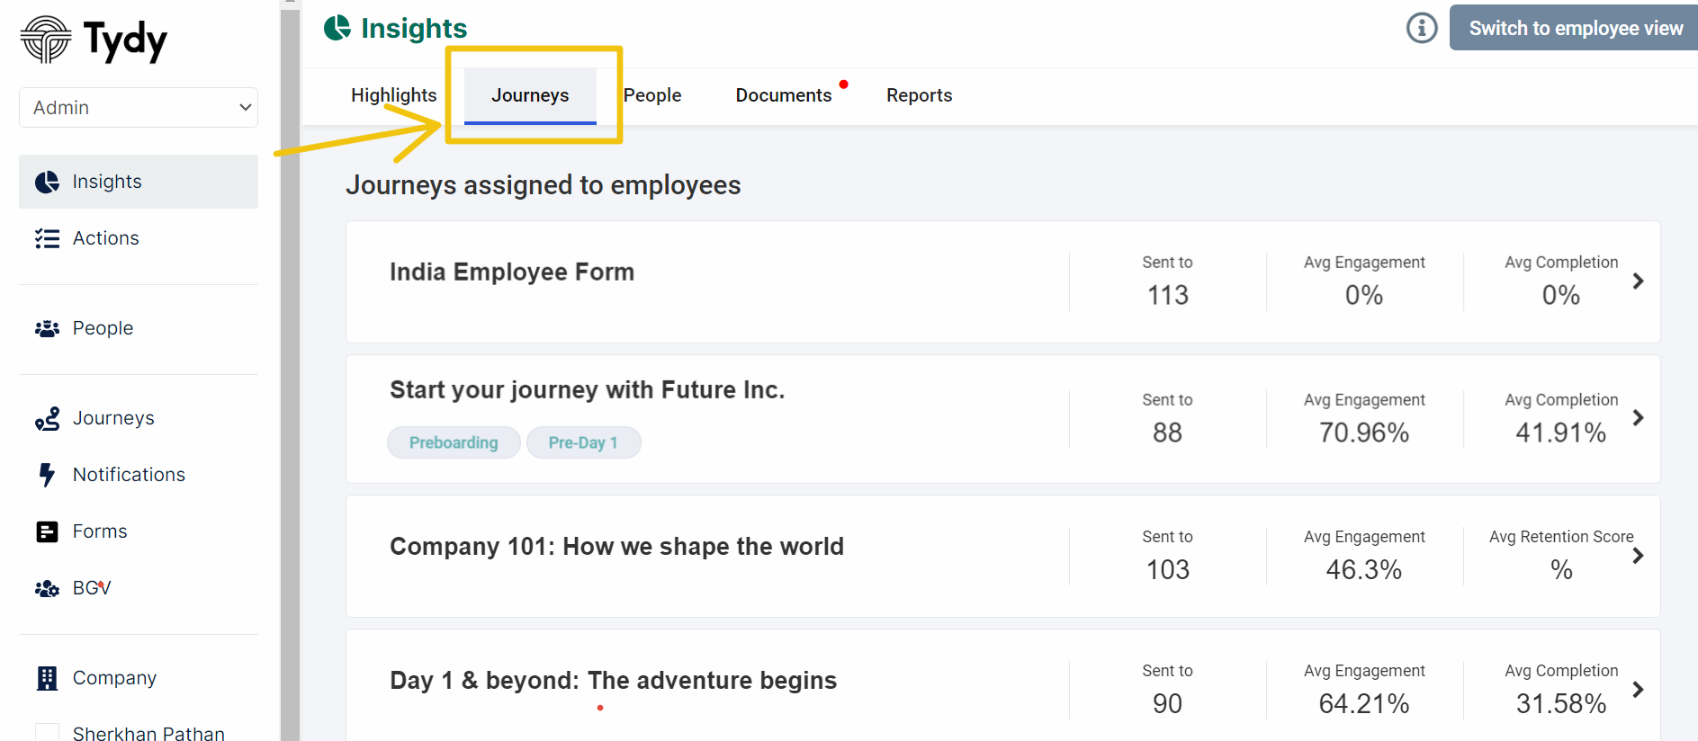The width and height of the screenshot is (1698, 741).
Task: Click the Forms sidebar icon
Action: coord(47,531)
